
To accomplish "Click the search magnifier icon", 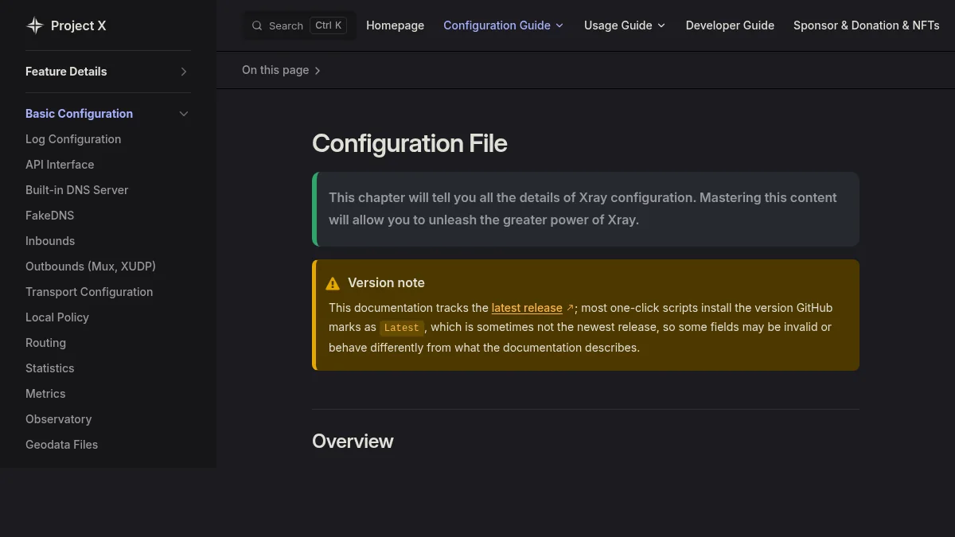I will 257,25.
